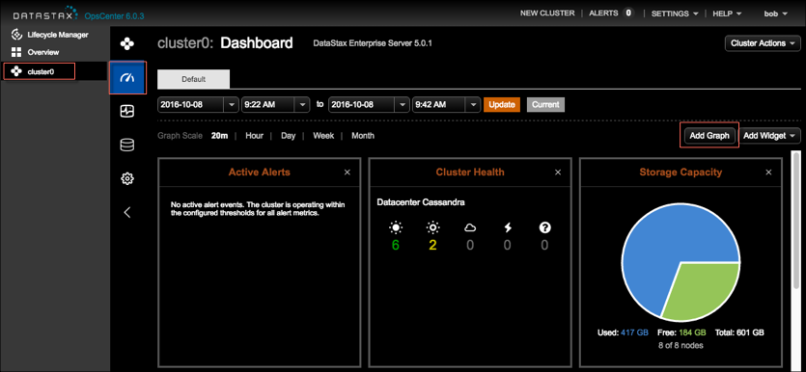Screen dimensions: 806x372
Task: Close the Active Alerts widget
Action: (347, 173)
